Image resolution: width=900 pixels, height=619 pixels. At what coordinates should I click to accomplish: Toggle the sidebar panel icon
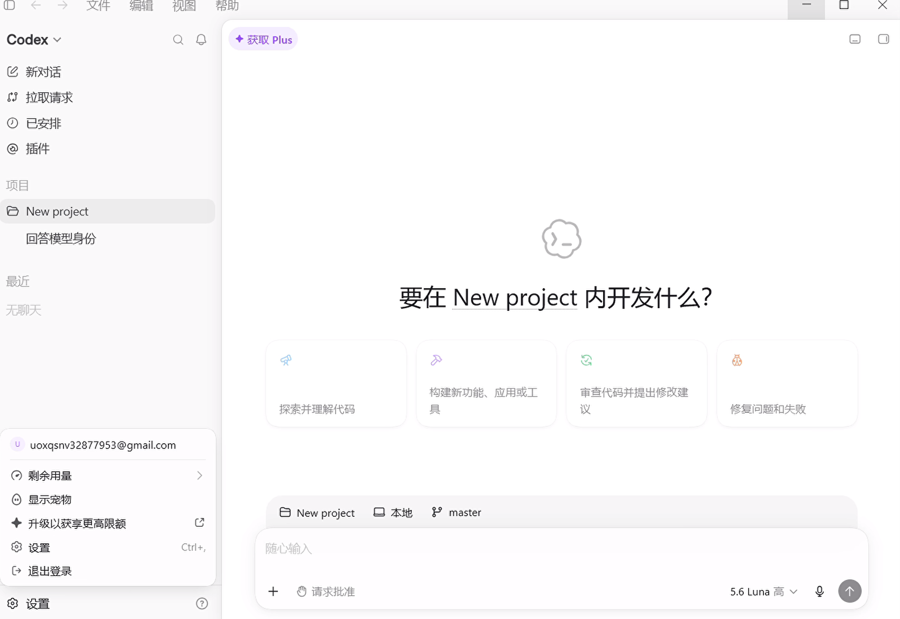pyautogui.click(x=10, y=5)
